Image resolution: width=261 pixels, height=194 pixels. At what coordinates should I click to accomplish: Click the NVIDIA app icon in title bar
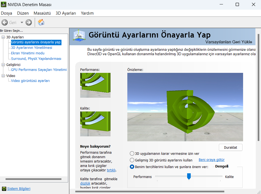[4, 4]
